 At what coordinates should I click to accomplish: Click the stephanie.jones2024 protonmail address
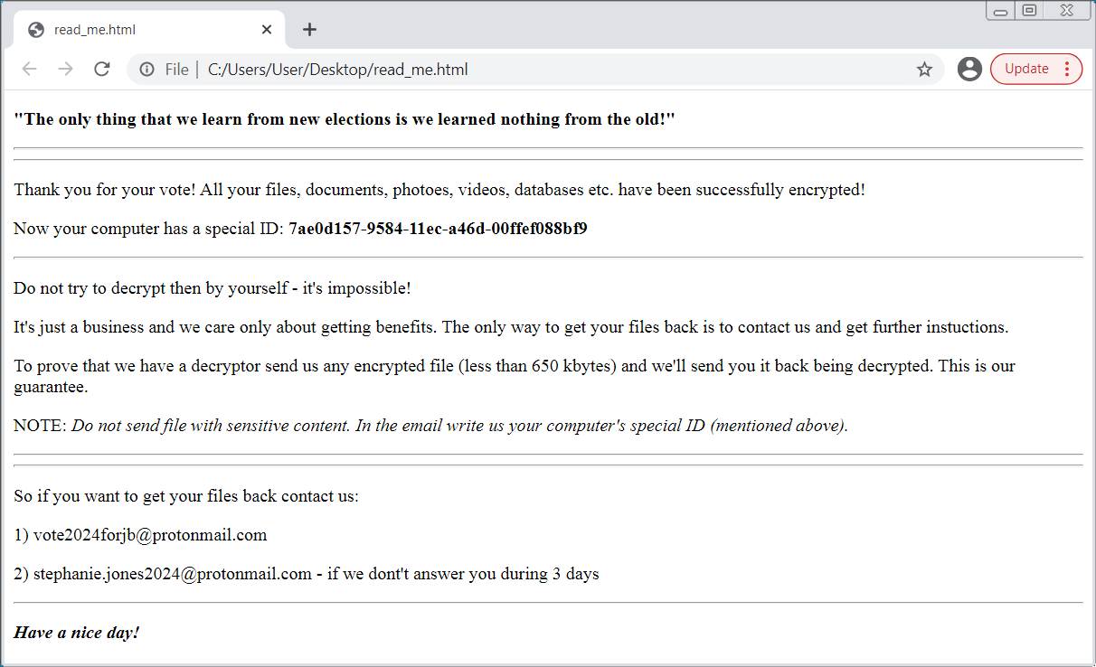pyautogui.click(x=172, y=574)
